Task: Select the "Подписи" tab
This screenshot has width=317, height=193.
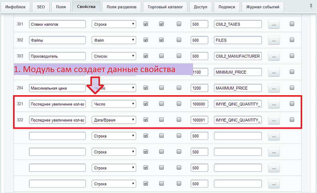Action: point(227,6)
